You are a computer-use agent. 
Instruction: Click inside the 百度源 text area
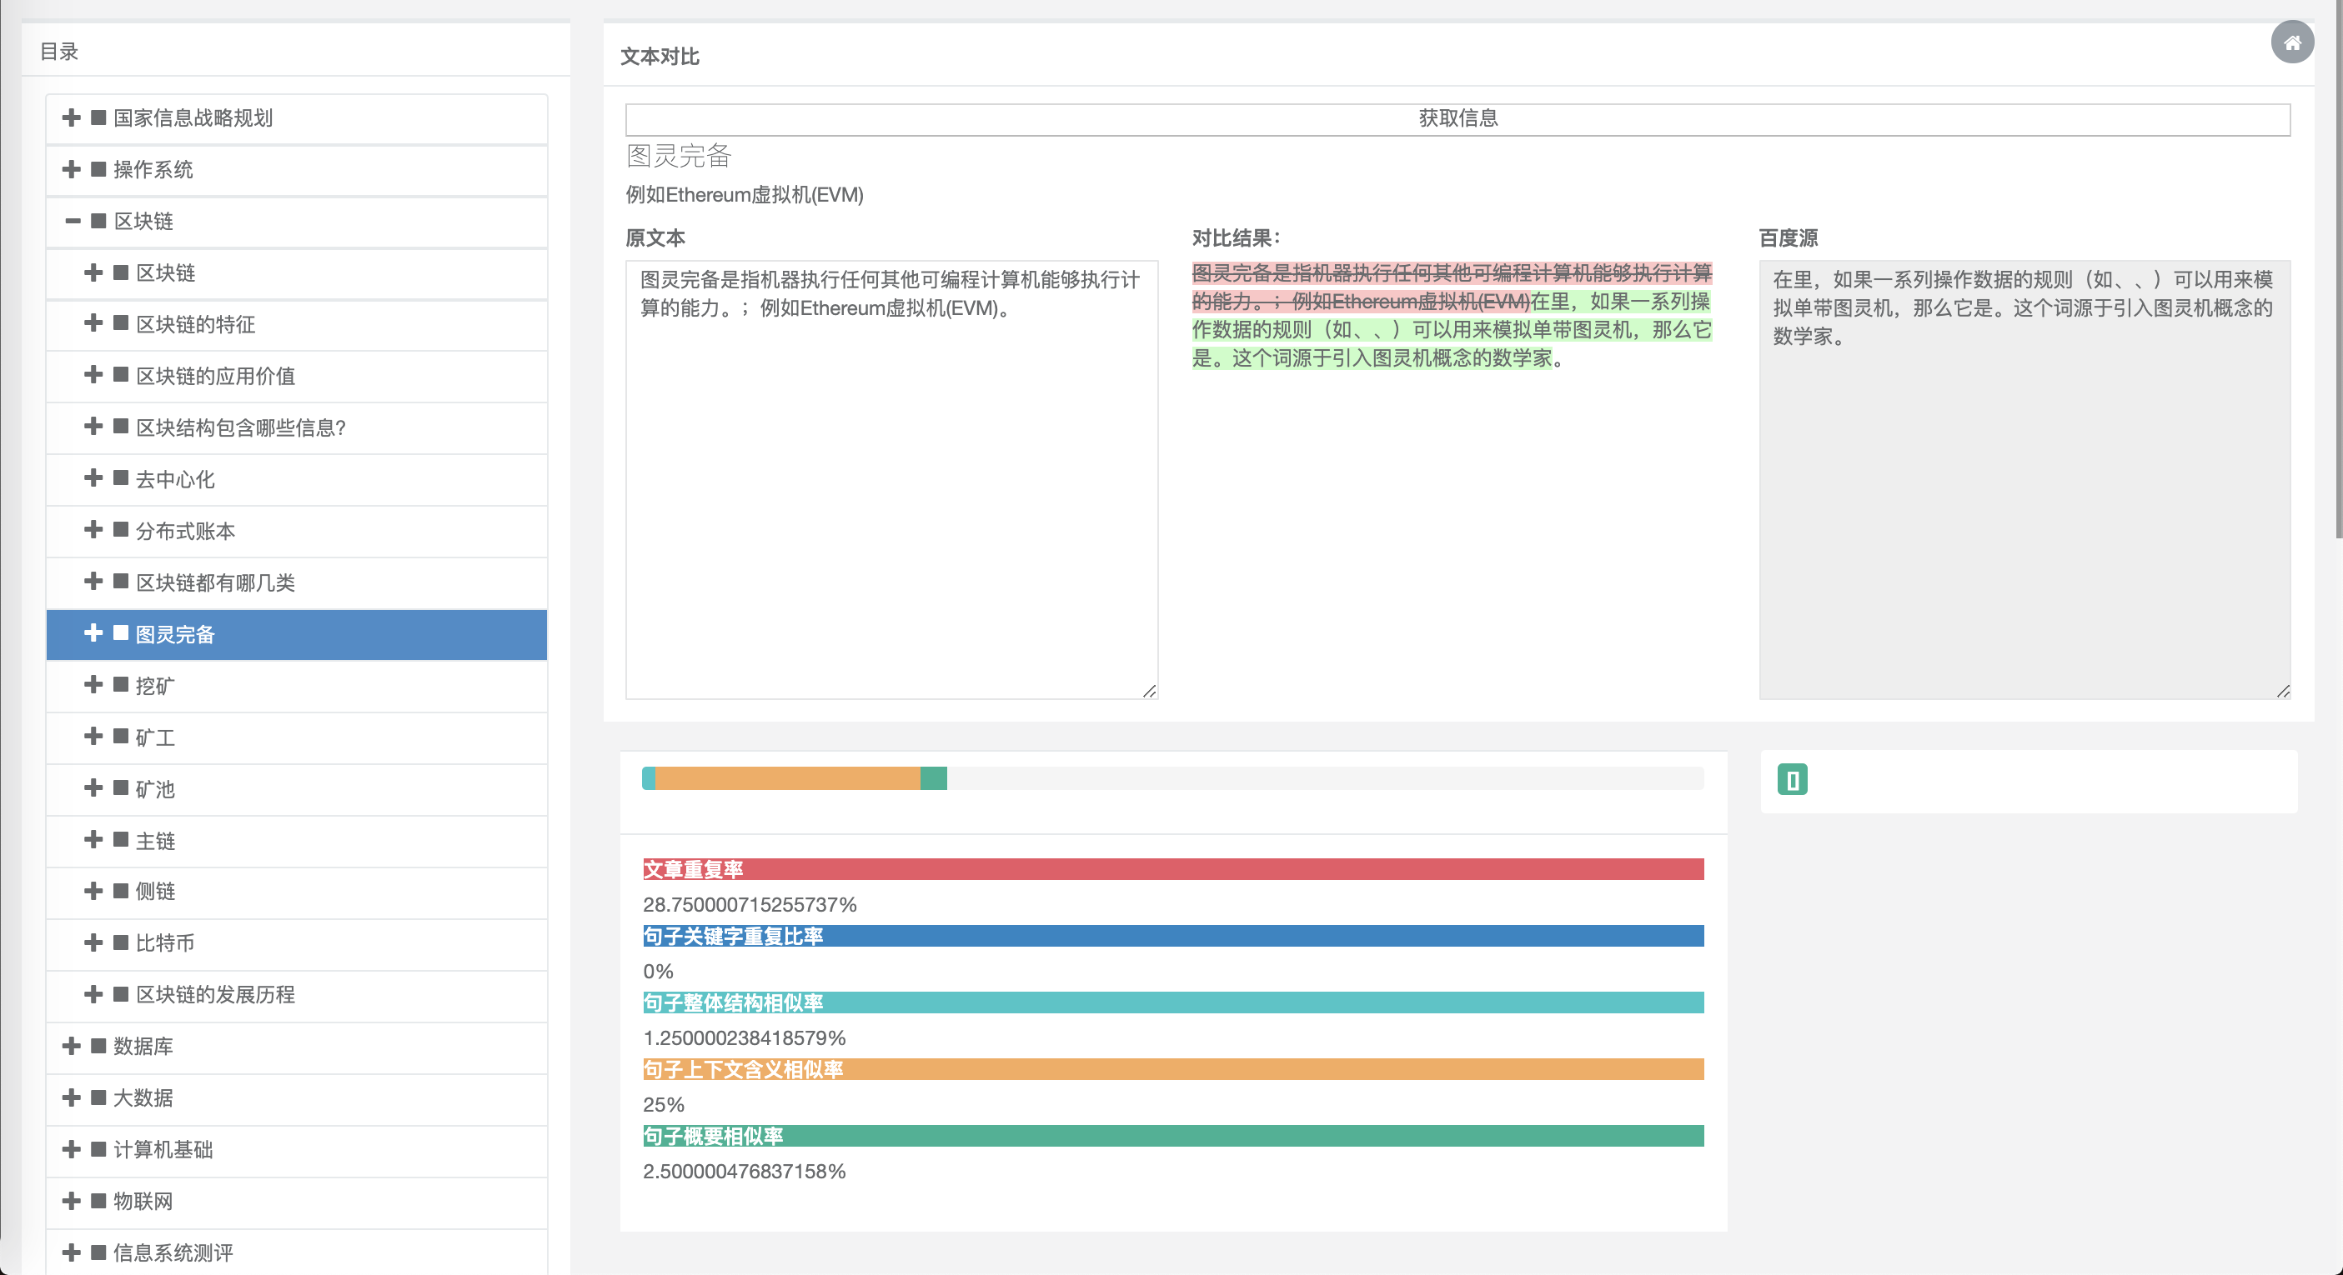[x=2024, y=480]
